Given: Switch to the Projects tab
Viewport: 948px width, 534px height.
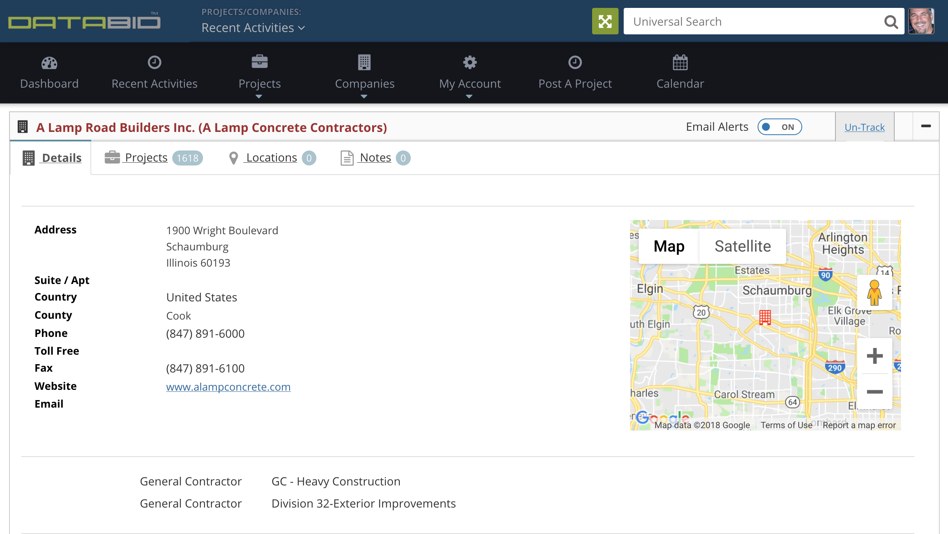Looking at the screenshot, I should [154, 158].
